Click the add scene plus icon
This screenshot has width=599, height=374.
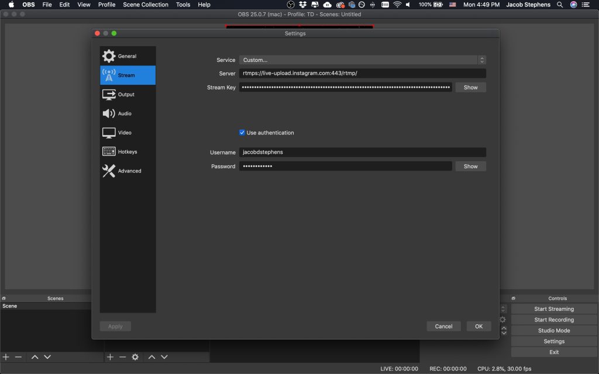(6, 357)
